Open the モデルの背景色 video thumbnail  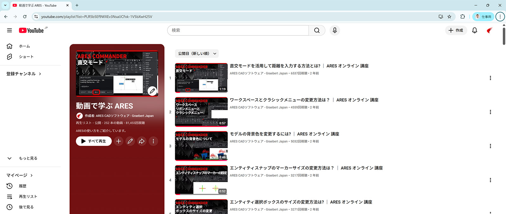coord(201,146)
